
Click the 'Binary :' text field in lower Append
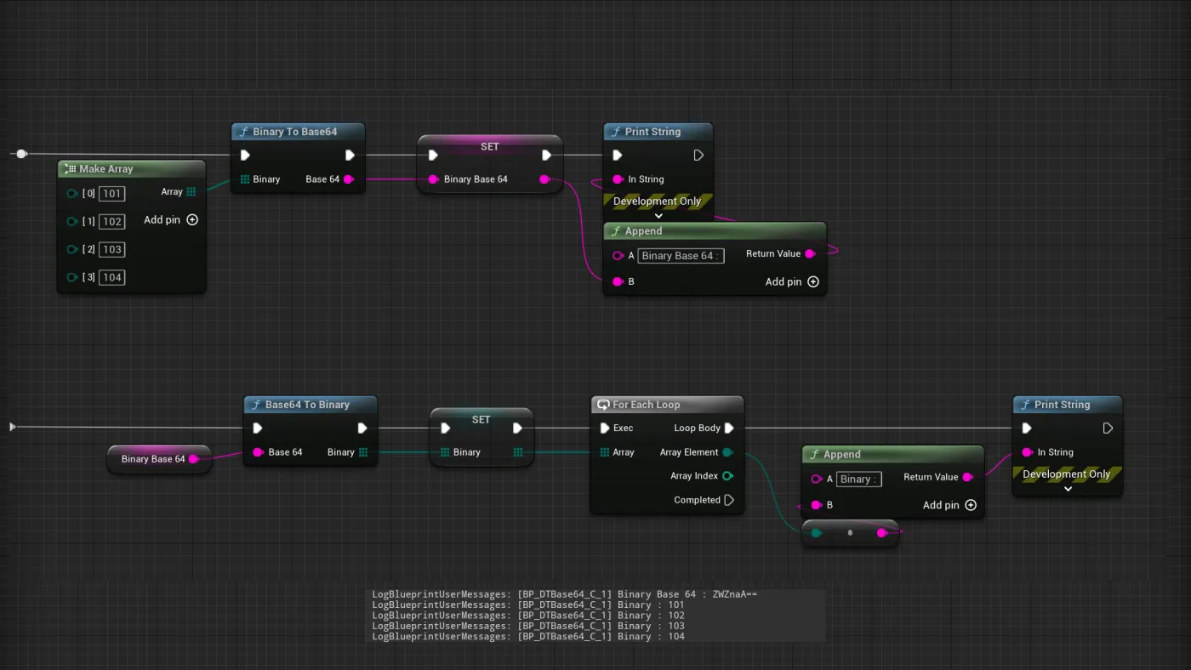click(x=858, y=479)
